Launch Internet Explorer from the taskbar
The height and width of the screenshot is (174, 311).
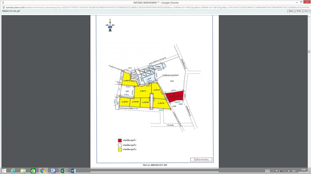[x=13, y=171]
